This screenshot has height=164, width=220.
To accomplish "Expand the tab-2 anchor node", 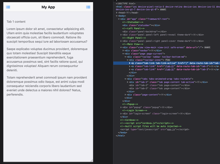I will click(x=130, y=66).
